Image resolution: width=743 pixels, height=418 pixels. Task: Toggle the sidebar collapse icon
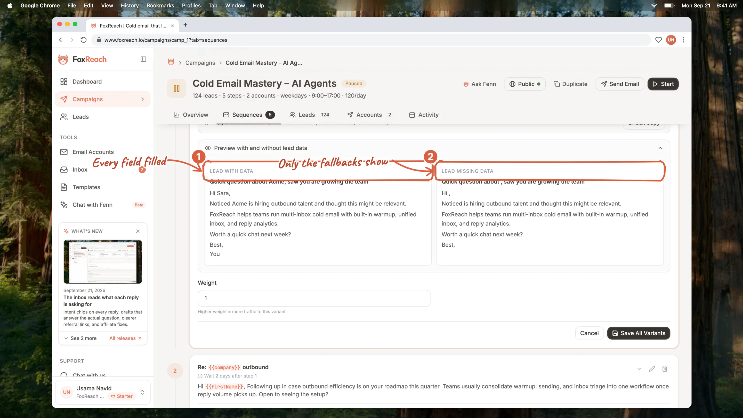coord(143,59)
